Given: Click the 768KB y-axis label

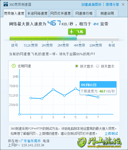Looking at the screenshot, I should tap(14, 86).
